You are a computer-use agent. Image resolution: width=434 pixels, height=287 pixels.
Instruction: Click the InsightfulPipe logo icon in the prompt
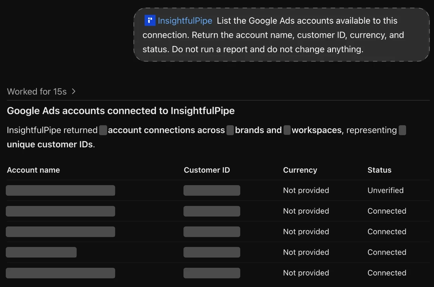pyautogui.click(x=150, y=20)
